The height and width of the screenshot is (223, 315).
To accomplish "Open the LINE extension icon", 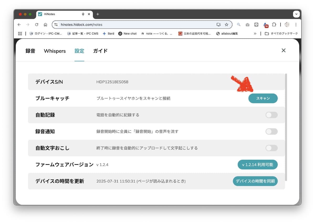I will [256, 24].
